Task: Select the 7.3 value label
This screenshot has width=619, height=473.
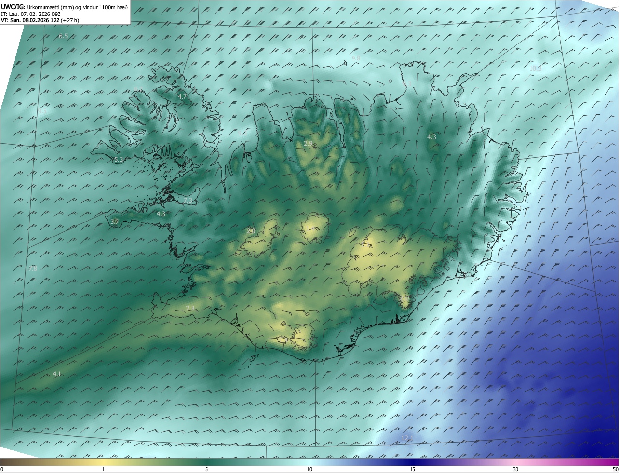Action: [188, 200]
